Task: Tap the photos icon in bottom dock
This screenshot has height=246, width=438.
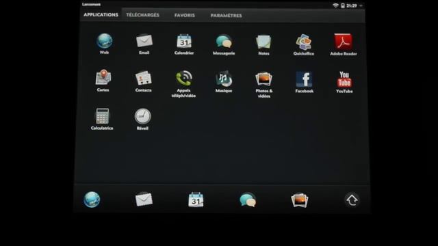Action: tap(300, 200)
